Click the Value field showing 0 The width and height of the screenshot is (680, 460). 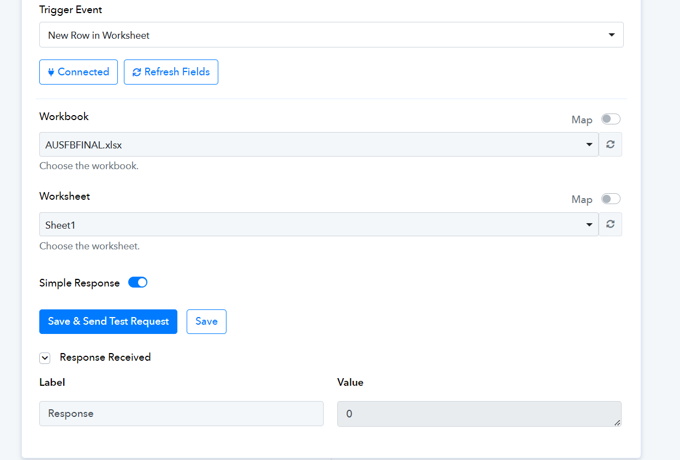tap(479, 414)
